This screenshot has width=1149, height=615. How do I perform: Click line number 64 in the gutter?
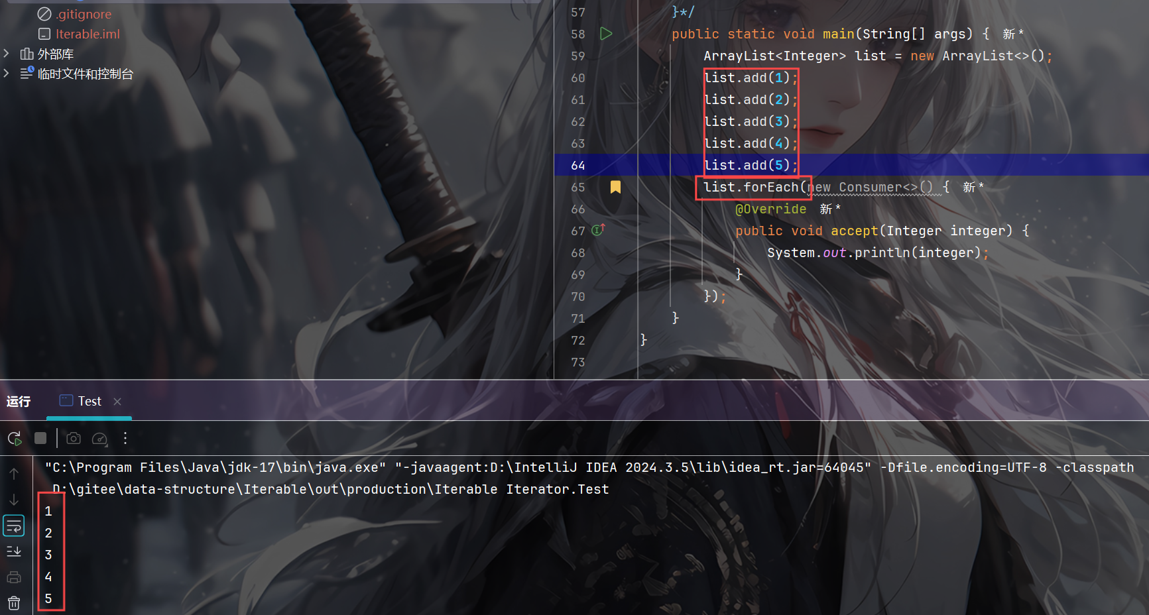click(578, 165)
